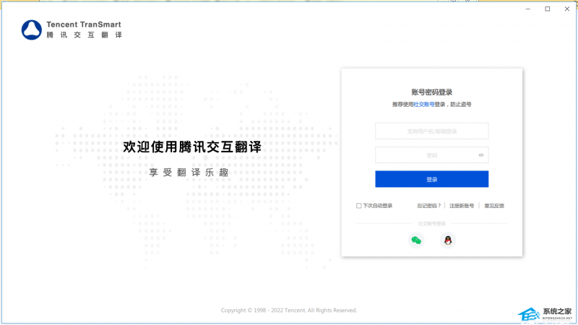Viewport: 578px width, 325px height.
Task: Click the 欢迎使用腾讯交互翻译 headline
Action: 192,147
